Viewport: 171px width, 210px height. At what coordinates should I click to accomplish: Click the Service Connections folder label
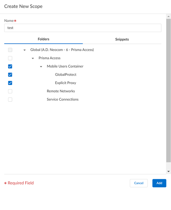63,99
